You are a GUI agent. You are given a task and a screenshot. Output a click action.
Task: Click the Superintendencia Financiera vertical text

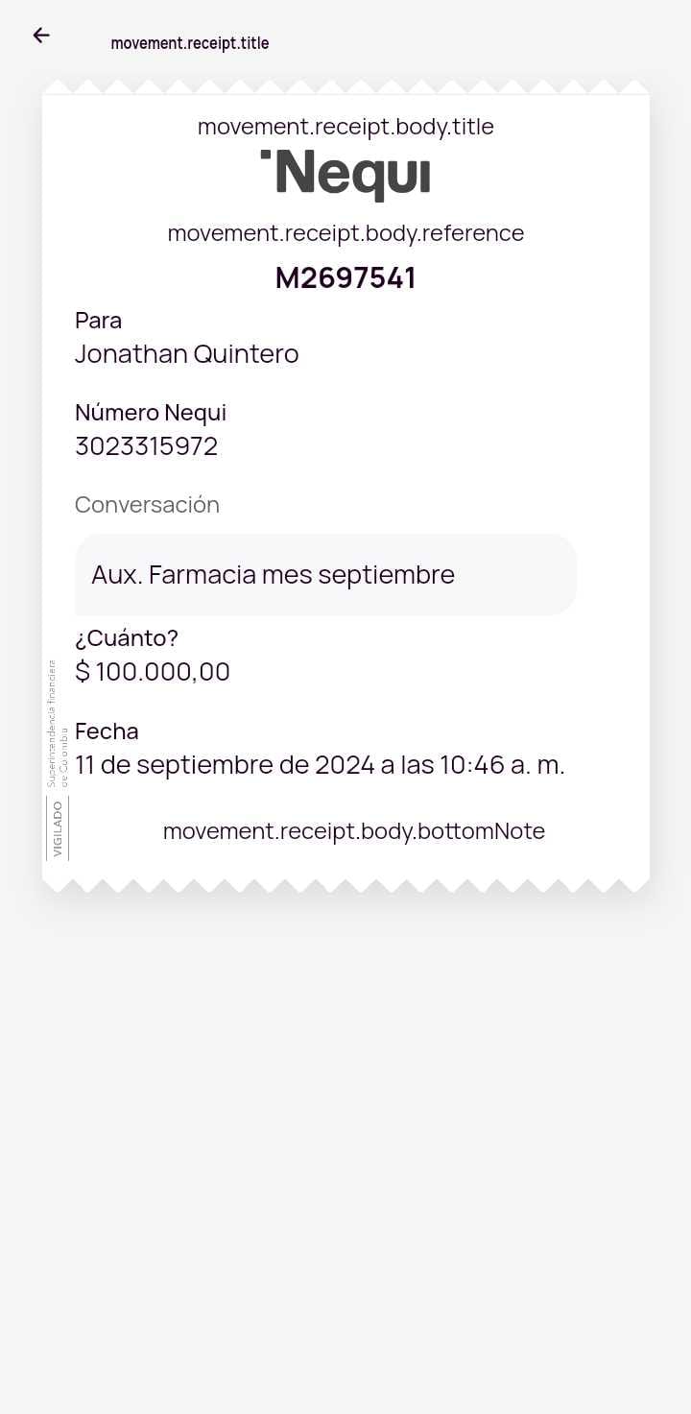tap(57, 724)
